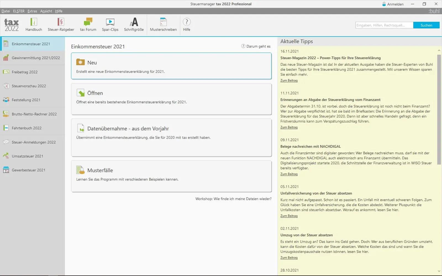442x276 pixels.
Task: Open the Ansicht menu
Action: coord(46,11)
